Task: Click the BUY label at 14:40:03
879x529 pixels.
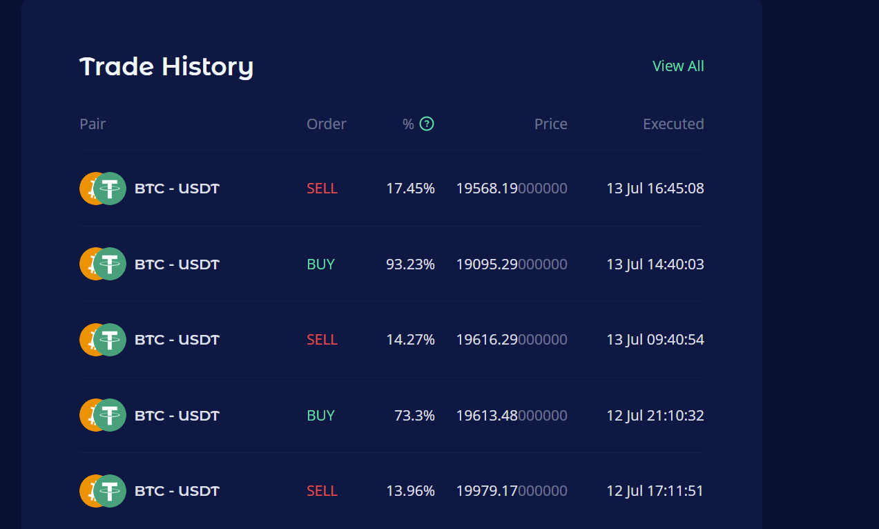Action: point(320,264)
